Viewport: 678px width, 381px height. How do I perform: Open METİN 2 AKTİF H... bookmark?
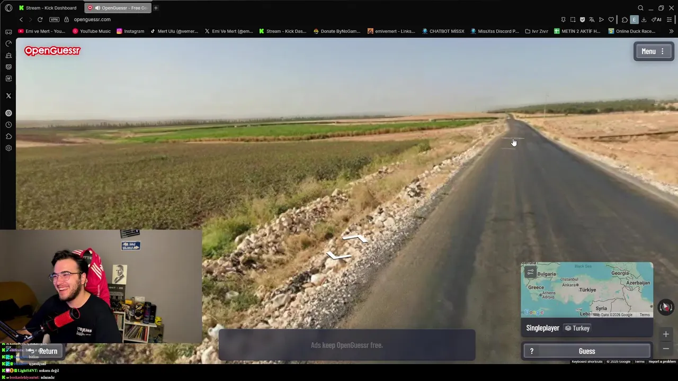(x=577, y=31)
